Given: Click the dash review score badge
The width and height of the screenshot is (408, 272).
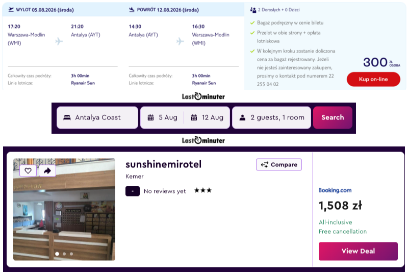Looking at the screenshot, I should tap(133, 191).
